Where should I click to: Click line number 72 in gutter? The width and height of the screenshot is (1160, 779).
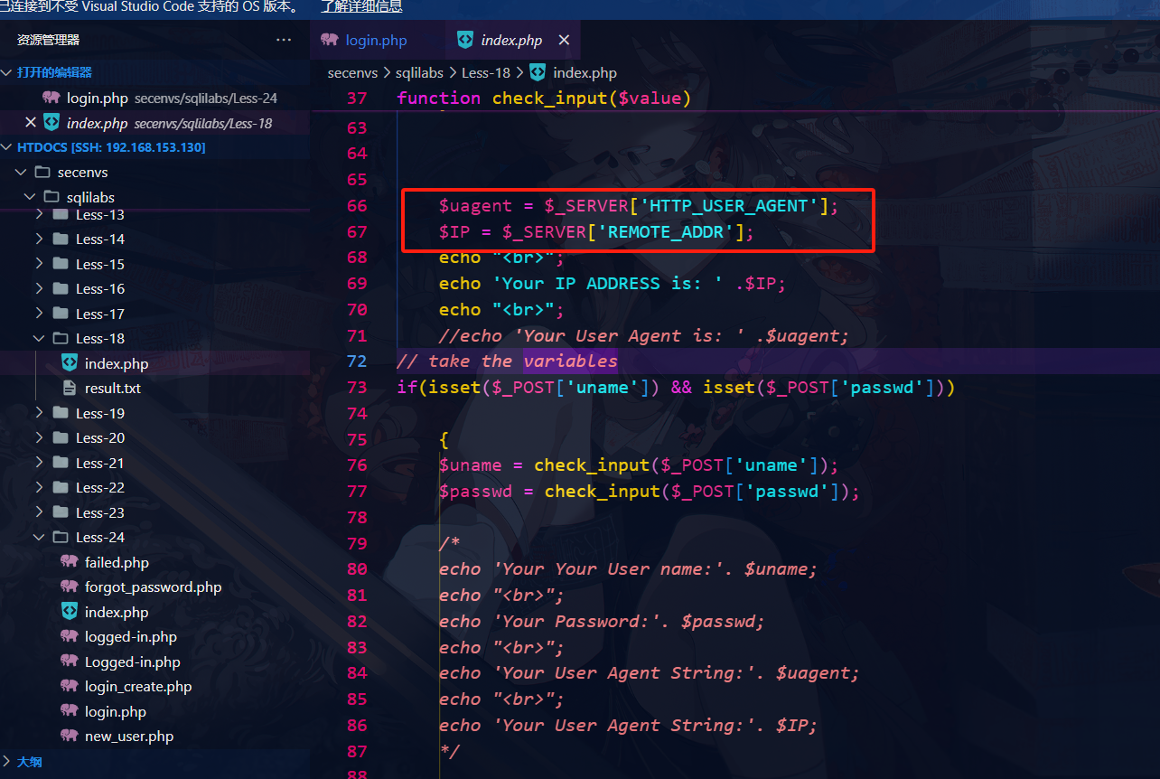tap(357, 361)
